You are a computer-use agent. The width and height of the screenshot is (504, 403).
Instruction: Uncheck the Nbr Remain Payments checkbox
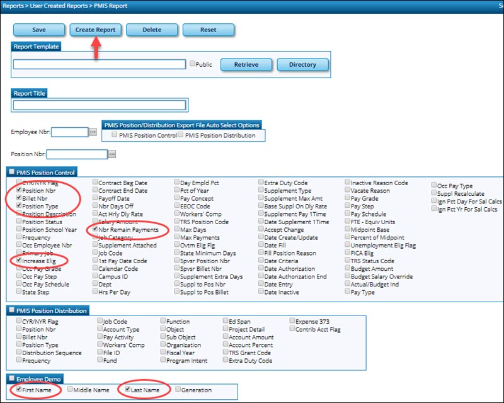pos(94,230)
